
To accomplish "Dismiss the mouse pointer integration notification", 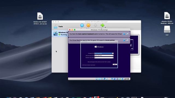I will [124, 40].
